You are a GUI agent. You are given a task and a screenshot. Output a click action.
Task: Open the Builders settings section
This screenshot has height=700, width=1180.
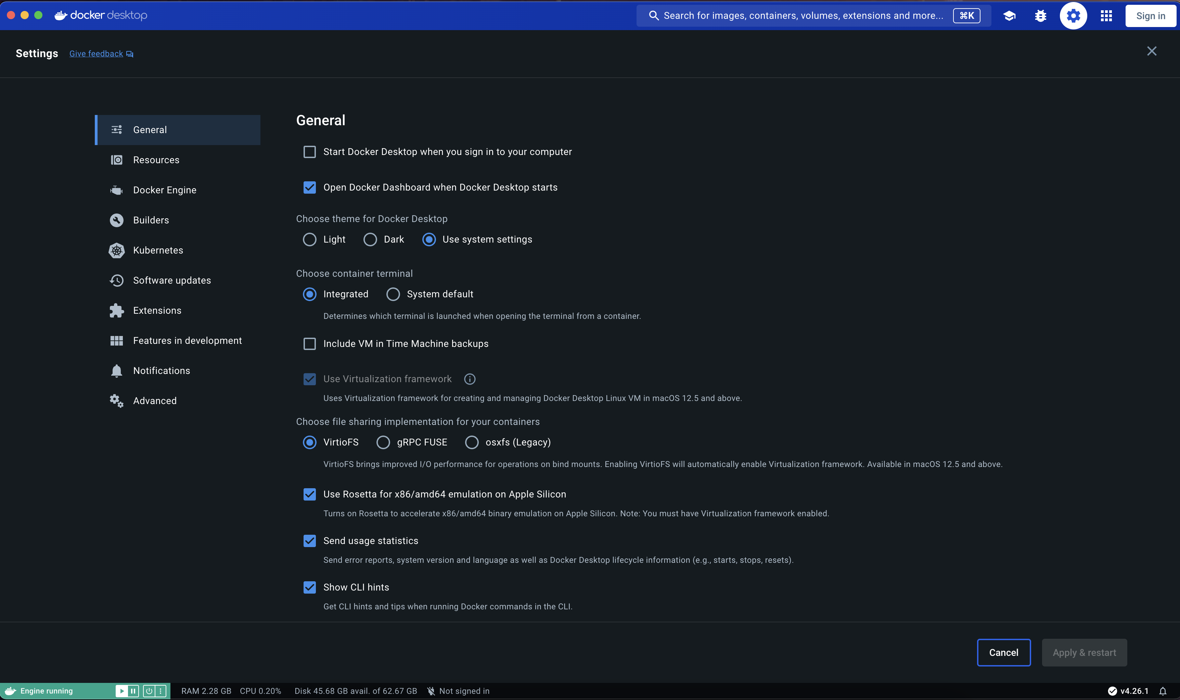tap(178, 220)
